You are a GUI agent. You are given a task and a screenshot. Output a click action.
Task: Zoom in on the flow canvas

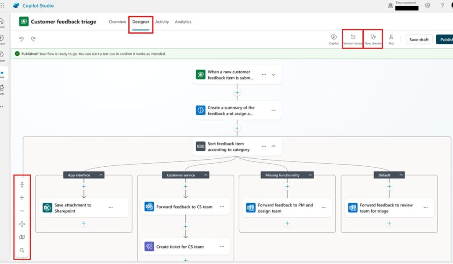(22, 198)
